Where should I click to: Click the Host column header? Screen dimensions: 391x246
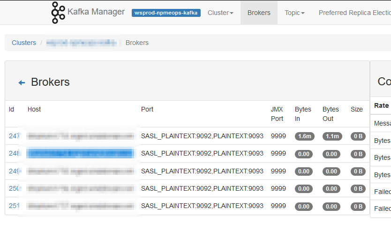pos(34,110)
